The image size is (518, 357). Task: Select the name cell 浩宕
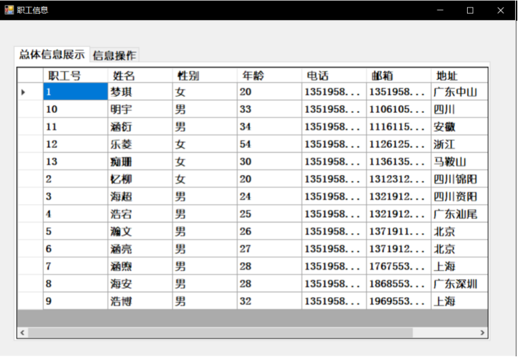(x=140, y=214)
